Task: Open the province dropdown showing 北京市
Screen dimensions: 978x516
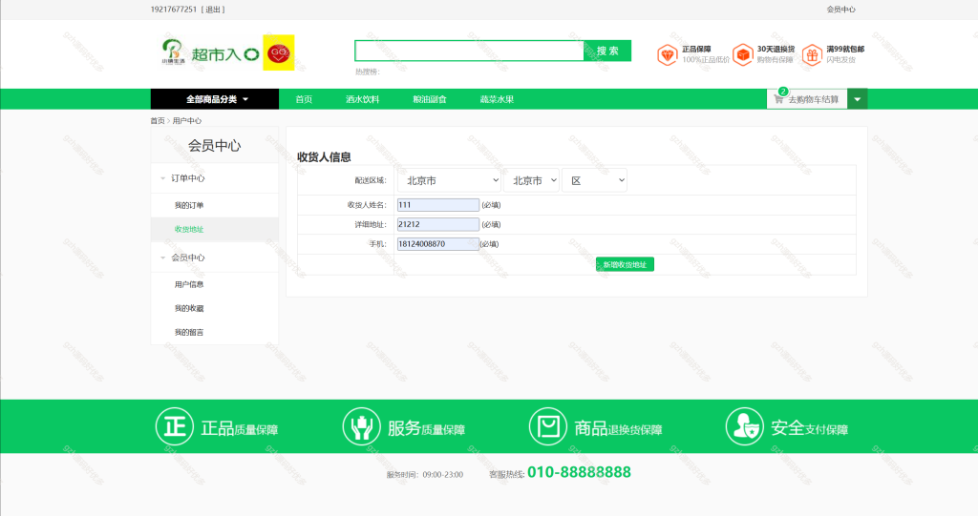Action: point(449,180)
